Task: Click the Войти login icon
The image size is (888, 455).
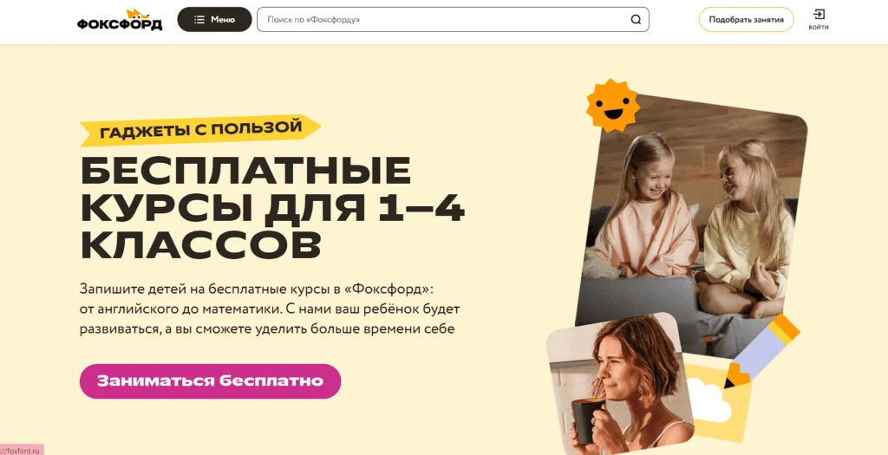Action: (x=819, y=15)
